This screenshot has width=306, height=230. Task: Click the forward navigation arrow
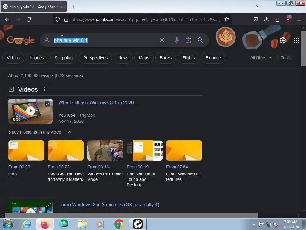(18, 19)
